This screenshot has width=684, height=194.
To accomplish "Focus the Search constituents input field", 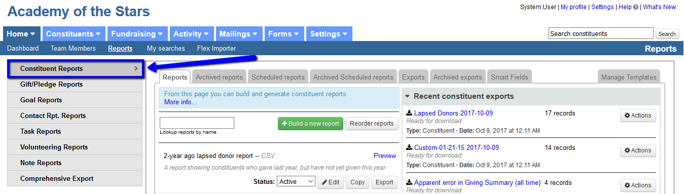I will tap(601, 33).
